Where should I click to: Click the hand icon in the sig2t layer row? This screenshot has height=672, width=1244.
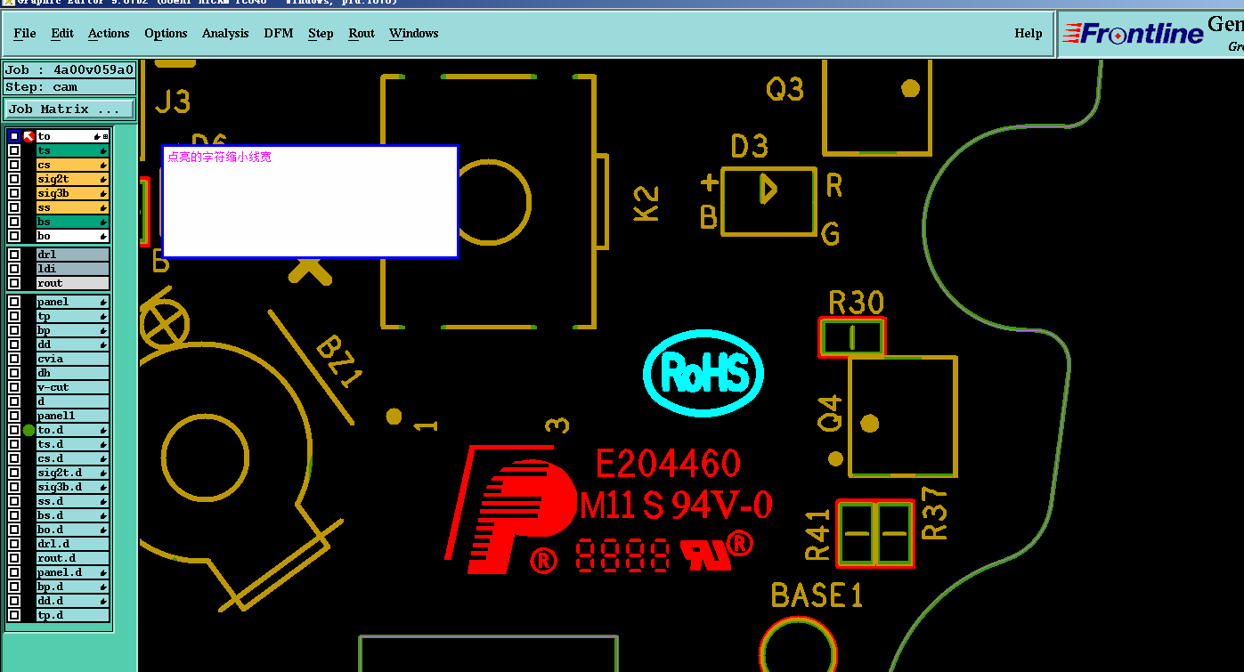[x=103, y=179]
